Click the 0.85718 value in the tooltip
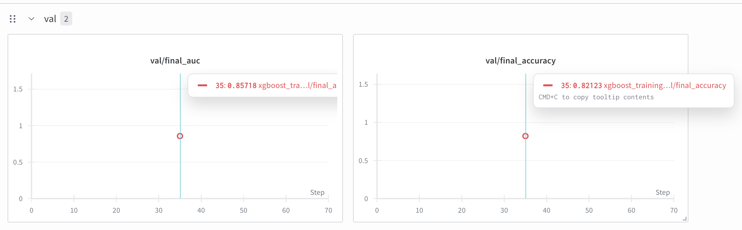The height and width of the screenshot is (230, 742). 242,85
